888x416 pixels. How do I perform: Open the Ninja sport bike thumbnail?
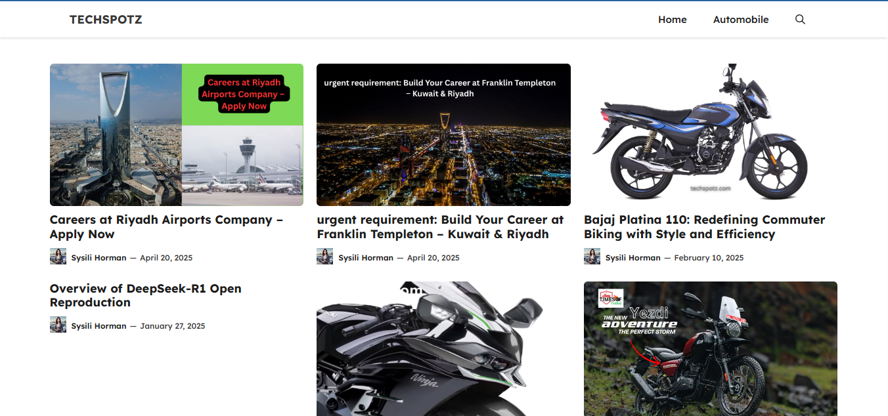(443, 349)
